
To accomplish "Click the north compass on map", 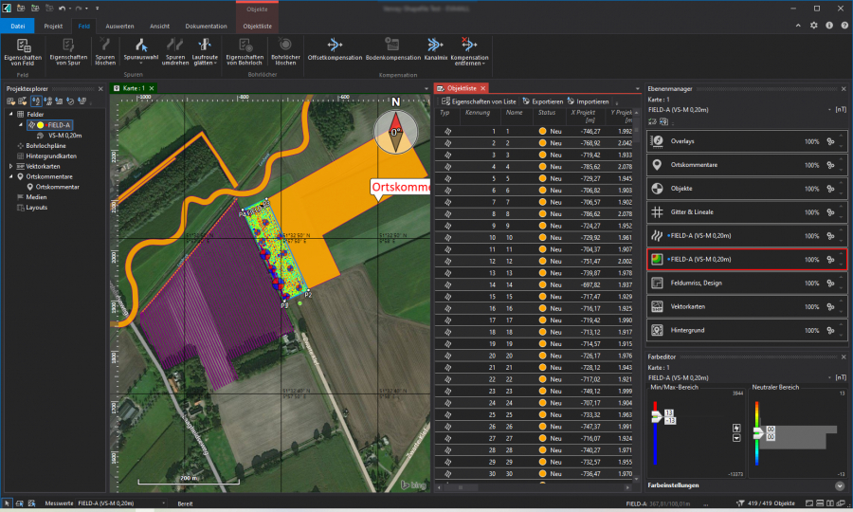I will point(396,132).
